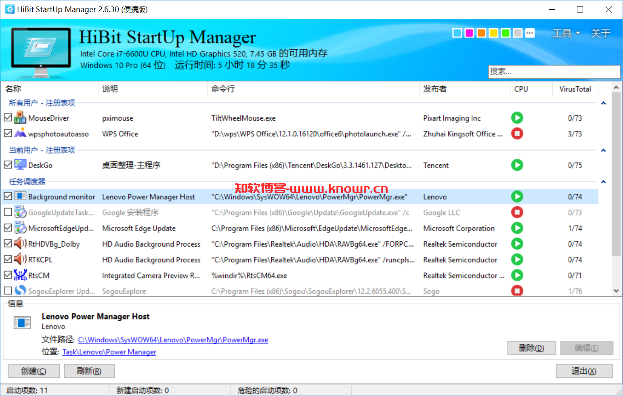Click the list scrollbar up arrow
Image resolution: width=623 pixels, height=396 pixels.
click(616, 87)
